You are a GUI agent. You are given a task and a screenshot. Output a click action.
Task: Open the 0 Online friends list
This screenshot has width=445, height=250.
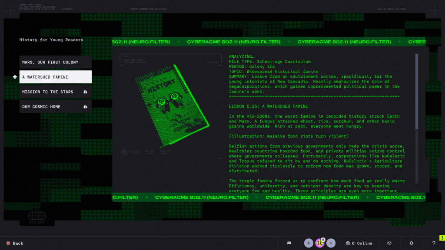(x=359, y=243)
